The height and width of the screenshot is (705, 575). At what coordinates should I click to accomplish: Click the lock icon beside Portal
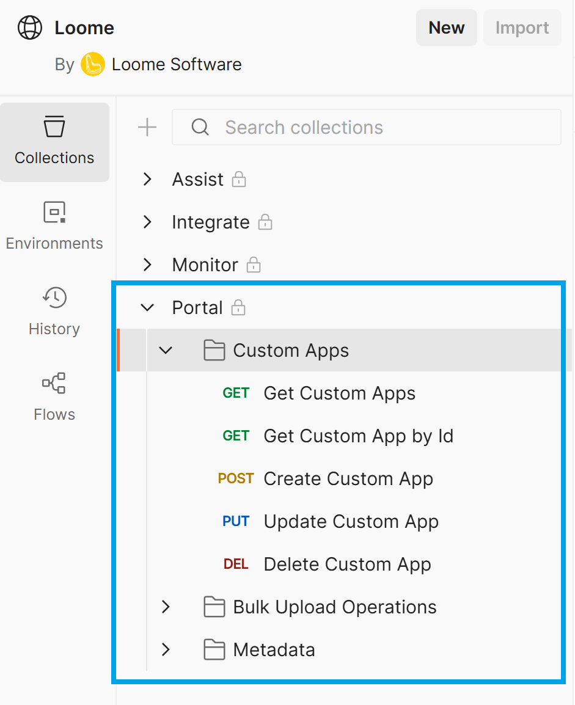pos(240,307)
